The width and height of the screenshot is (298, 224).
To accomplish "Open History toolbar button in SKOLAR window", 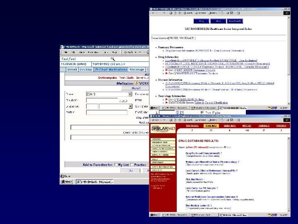I will 213,120.
